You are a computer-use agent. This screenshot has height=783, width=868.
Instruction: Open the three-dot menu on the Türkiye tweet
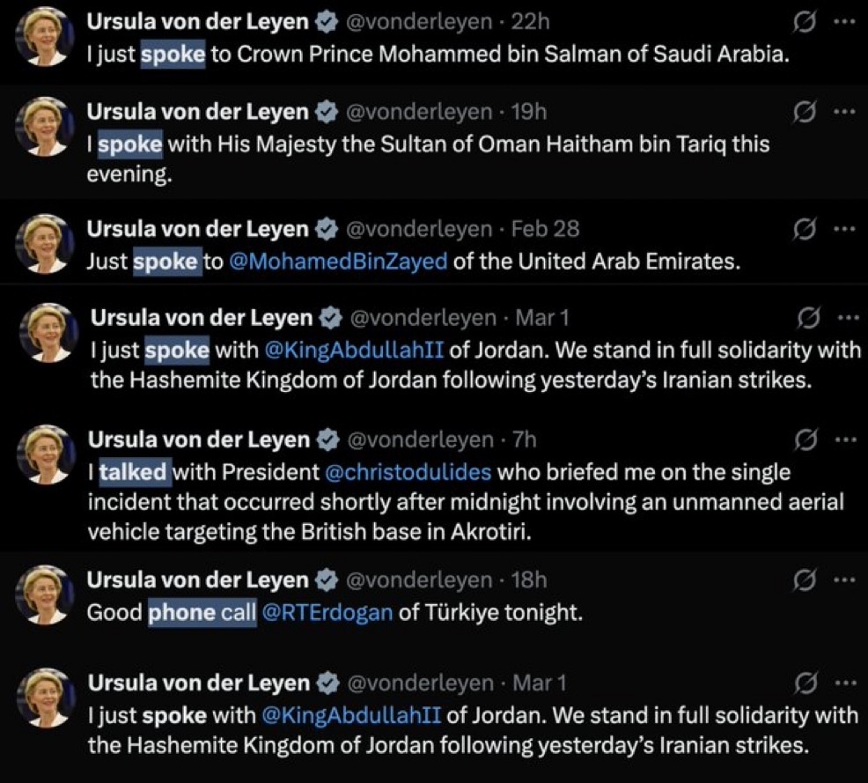pyautogui.click(x=844, y=580)
